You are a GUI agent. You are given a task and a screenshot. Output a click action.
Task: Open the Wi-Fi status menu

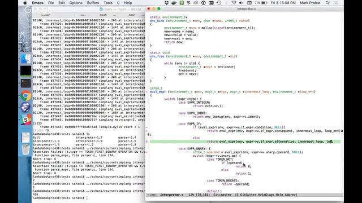click(234, 3)
